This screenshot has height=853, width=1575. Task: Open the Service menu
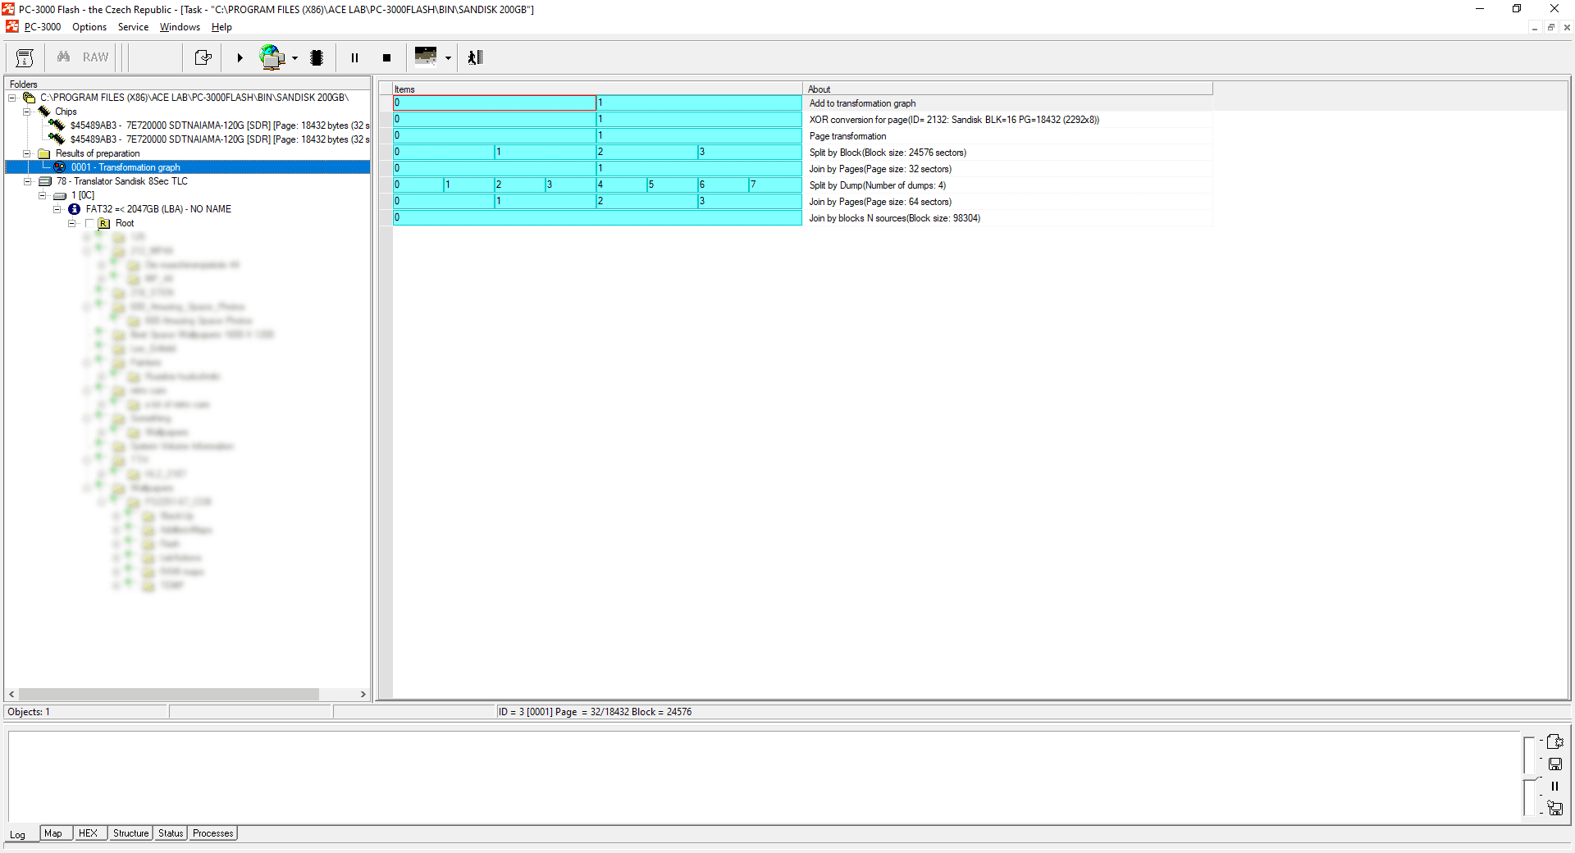pyautogui.click(x=133, y=27)
